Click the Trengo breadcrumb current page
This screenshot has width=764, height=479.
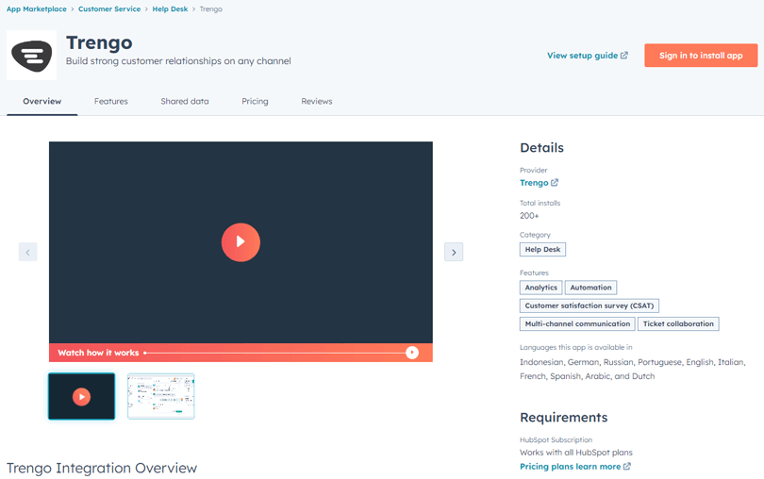click(x=211, y=9)
